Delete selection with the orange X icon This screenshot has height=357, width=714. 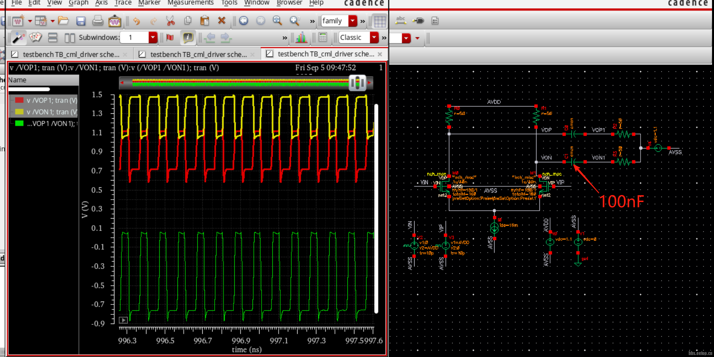(x=221, y=20)
